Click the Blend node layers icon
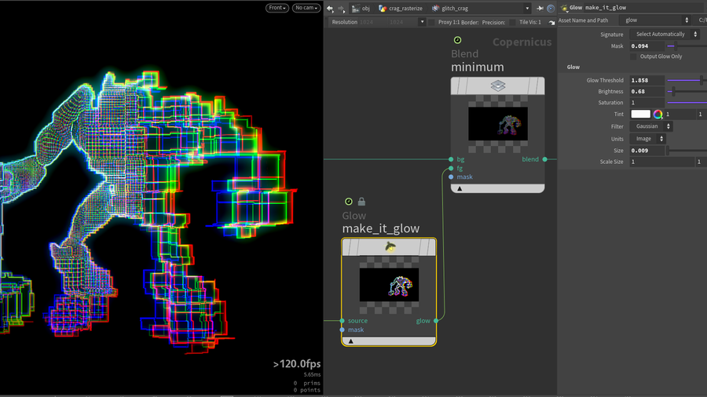The image size is (707, 397). (498, 86)
